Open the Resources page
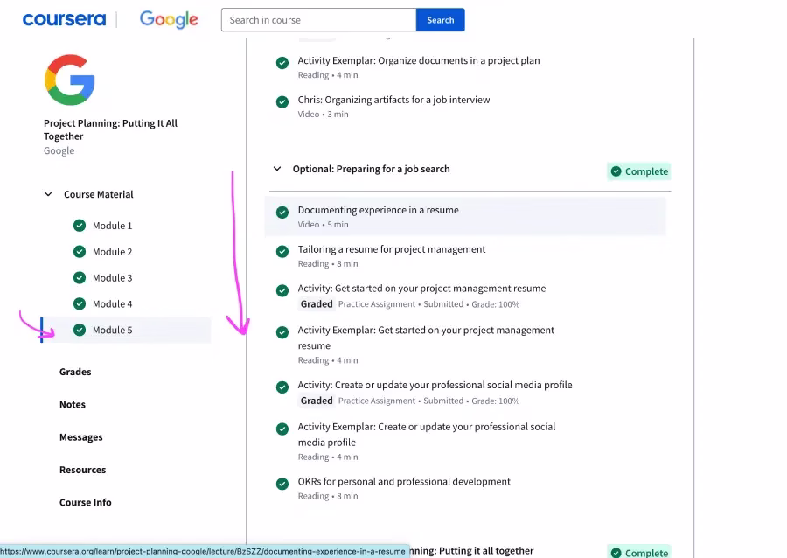The image size is (787, 558). [83, 470]
